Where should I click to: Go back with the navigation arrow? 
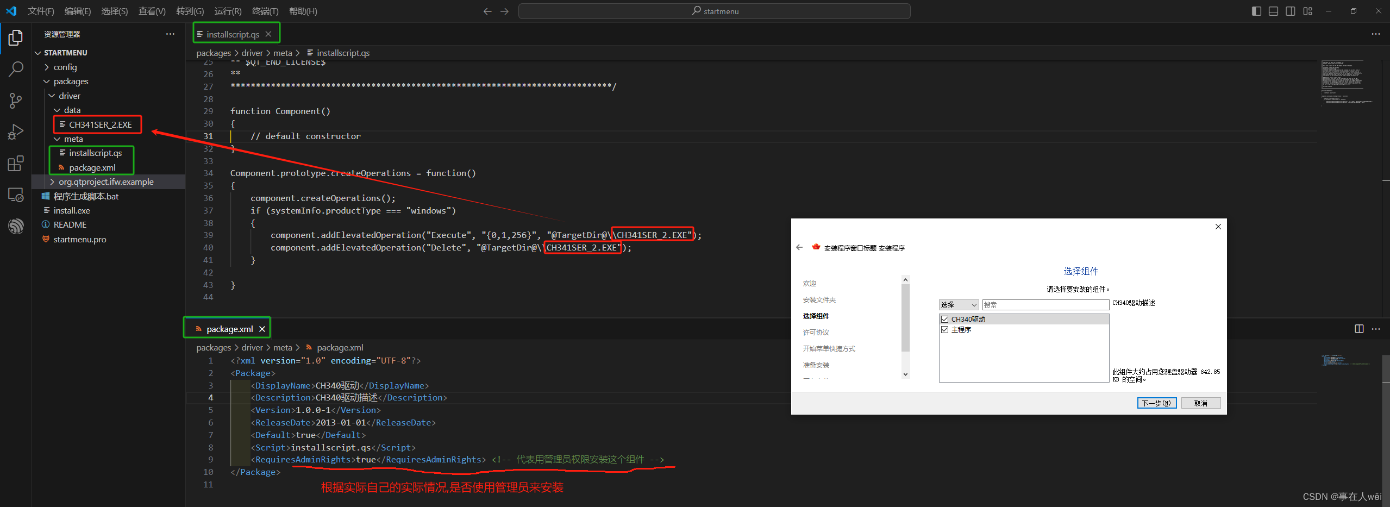coord(487,11)
